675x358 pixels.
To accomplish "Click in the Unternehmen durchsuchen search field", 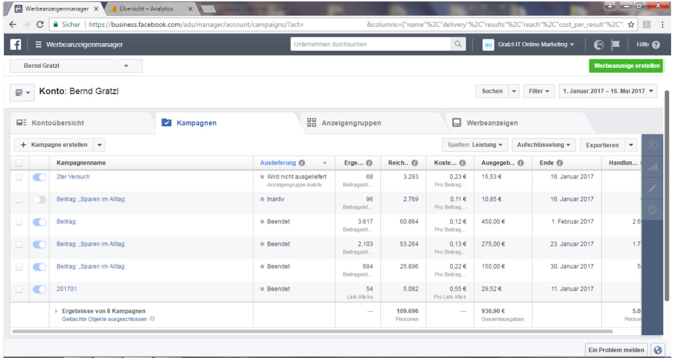I will pos(370,45).
